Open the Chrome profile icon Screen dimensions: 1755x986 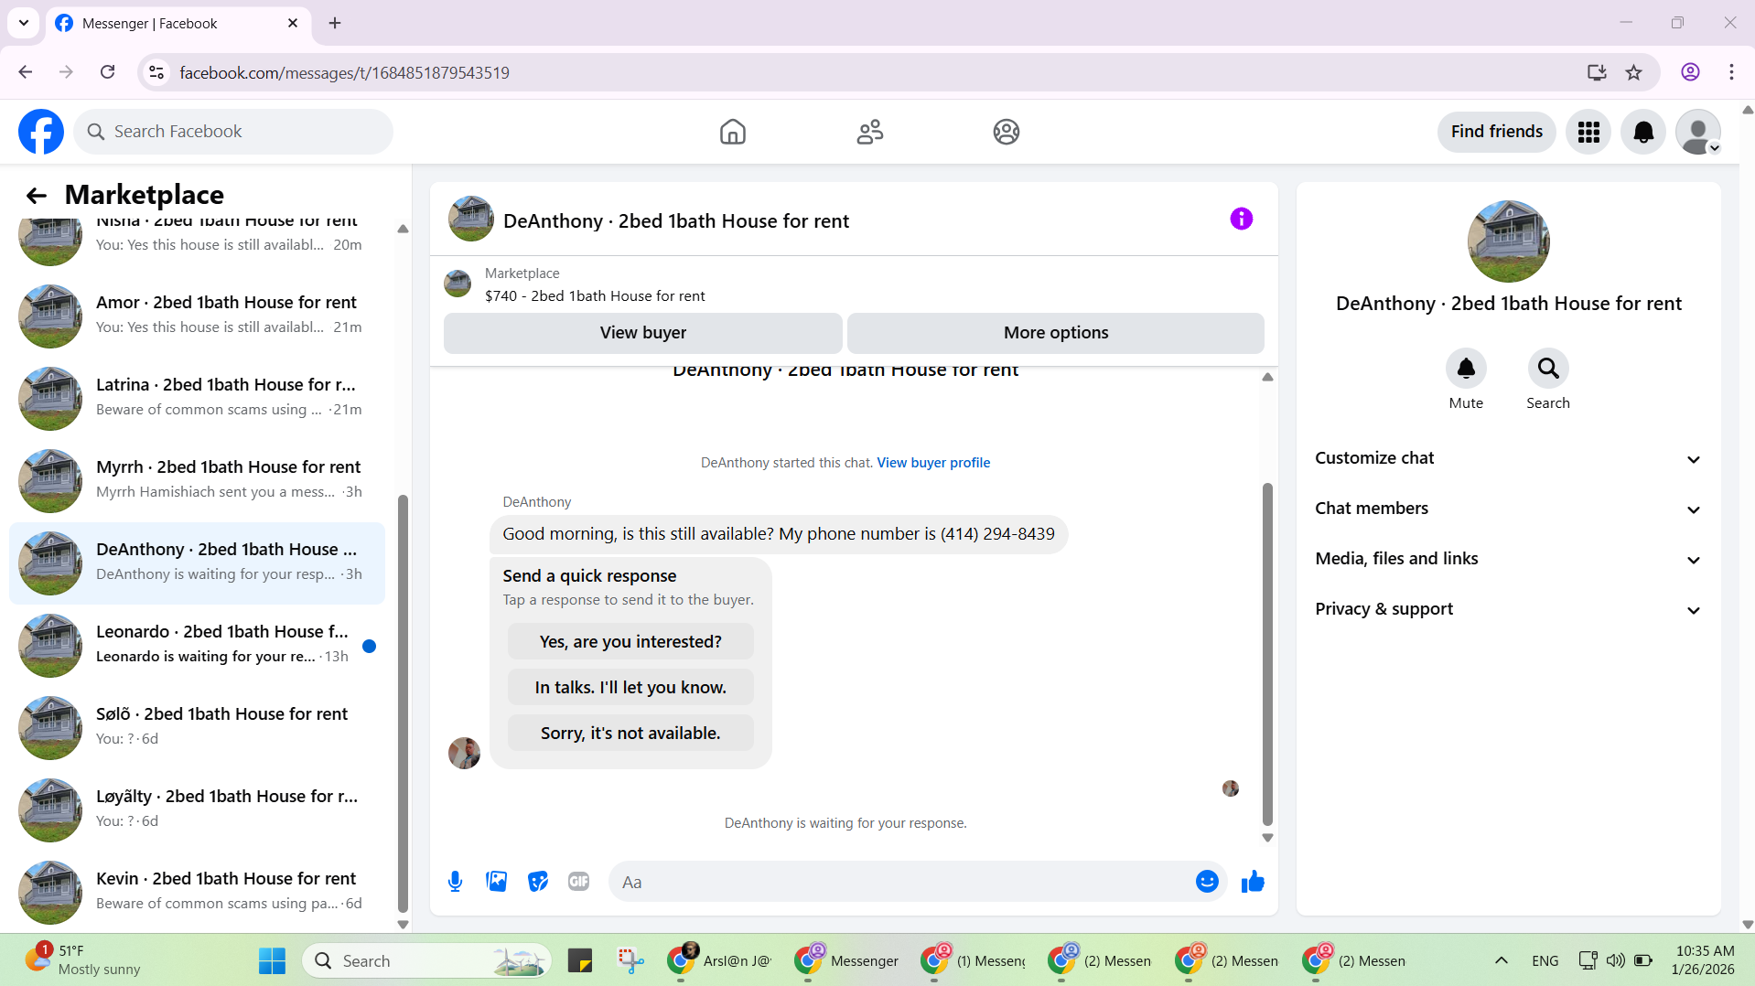point(1690,72)
